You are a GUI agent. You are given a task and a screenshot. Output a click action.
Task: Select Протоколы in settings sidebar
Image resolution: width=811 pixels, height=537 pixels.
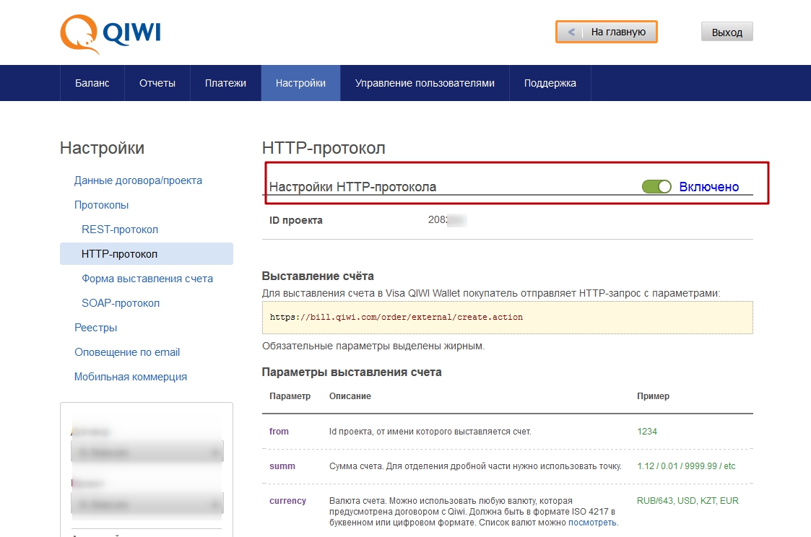(101, 205)
